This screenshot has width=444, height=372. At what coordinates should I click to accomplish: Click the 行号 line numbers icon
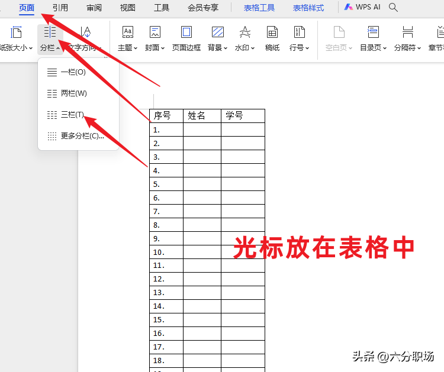tap(300, 33)
